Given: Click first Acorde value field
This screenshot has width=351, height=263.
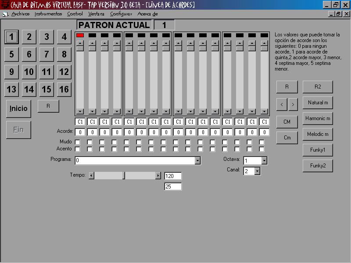Looking at the screenshot, I should point(80,132).
